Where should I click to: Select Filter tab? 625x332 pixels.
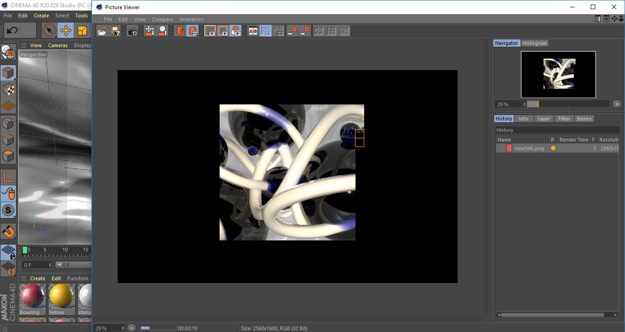click(x=564, y=119)
